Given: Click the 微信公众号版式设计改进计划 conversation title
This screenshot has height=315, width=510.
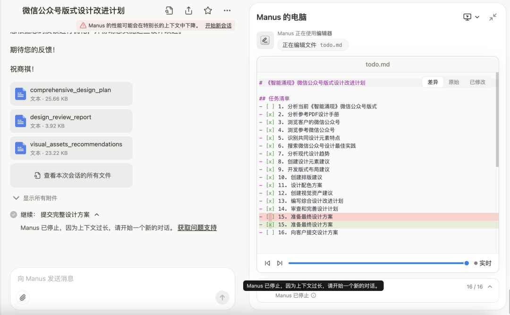Looking at the screenshot, I should click(73, 11).
